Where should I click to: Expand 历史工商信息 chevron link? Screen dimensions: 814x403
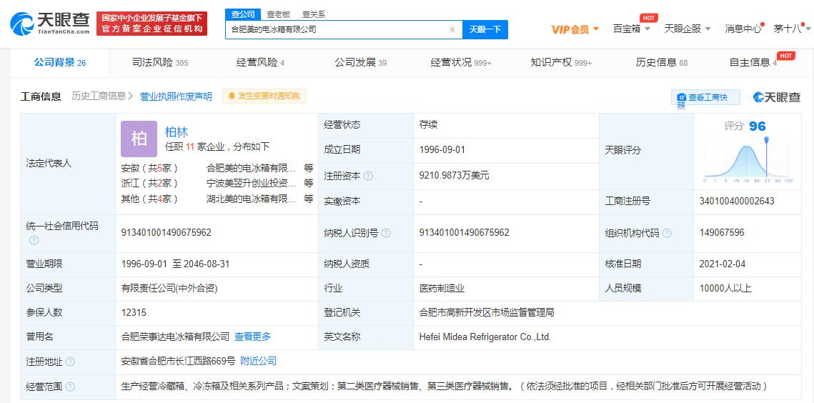pos(102,96)
